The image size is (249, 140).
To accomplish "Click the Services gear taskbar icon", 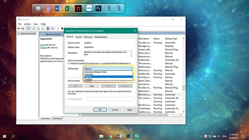I will (x=137, y=136).
